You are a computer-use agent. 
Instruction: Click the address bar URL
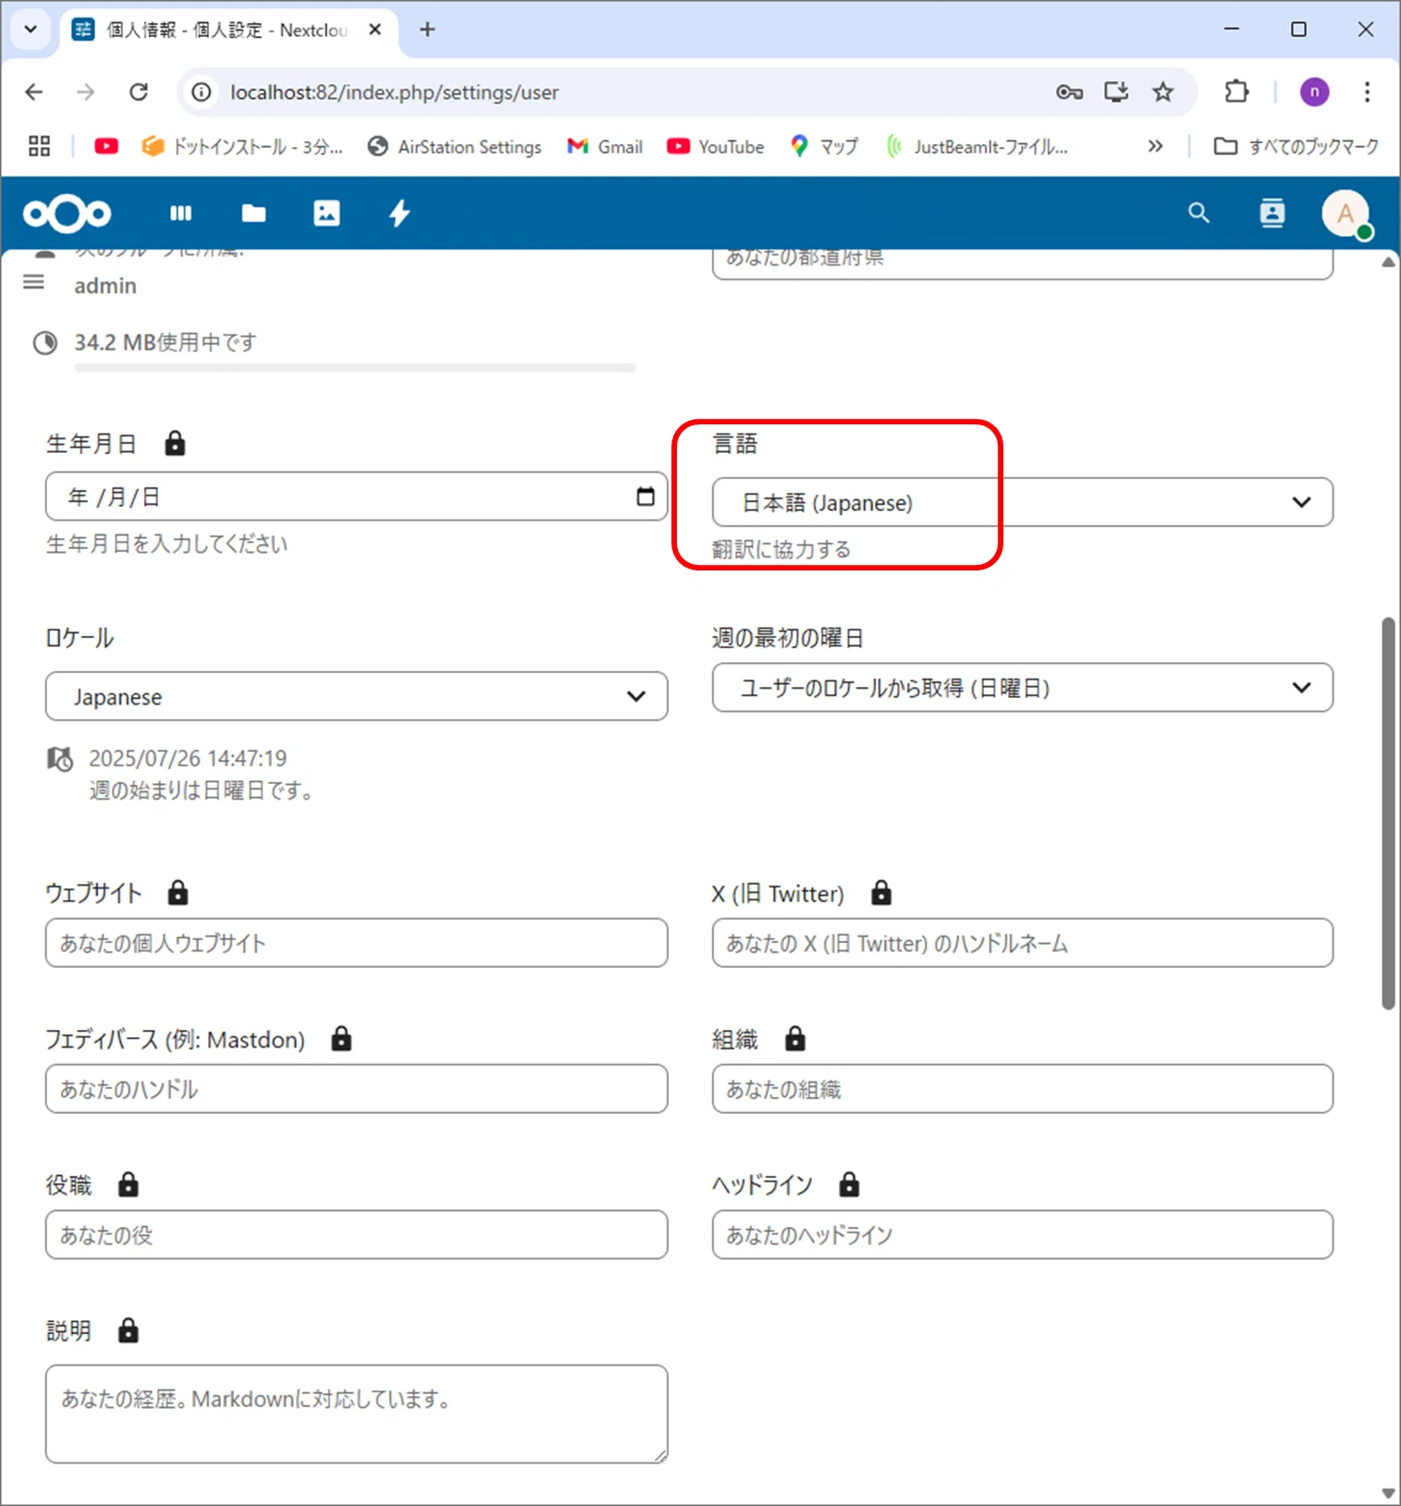tap(394, 92)
